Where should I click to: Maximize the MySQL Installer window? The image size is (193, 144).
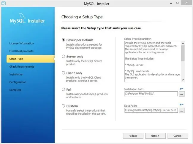177,3
